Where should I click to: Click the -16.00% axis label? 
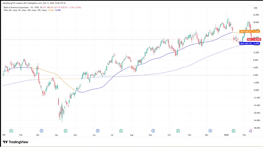(257, 105)
